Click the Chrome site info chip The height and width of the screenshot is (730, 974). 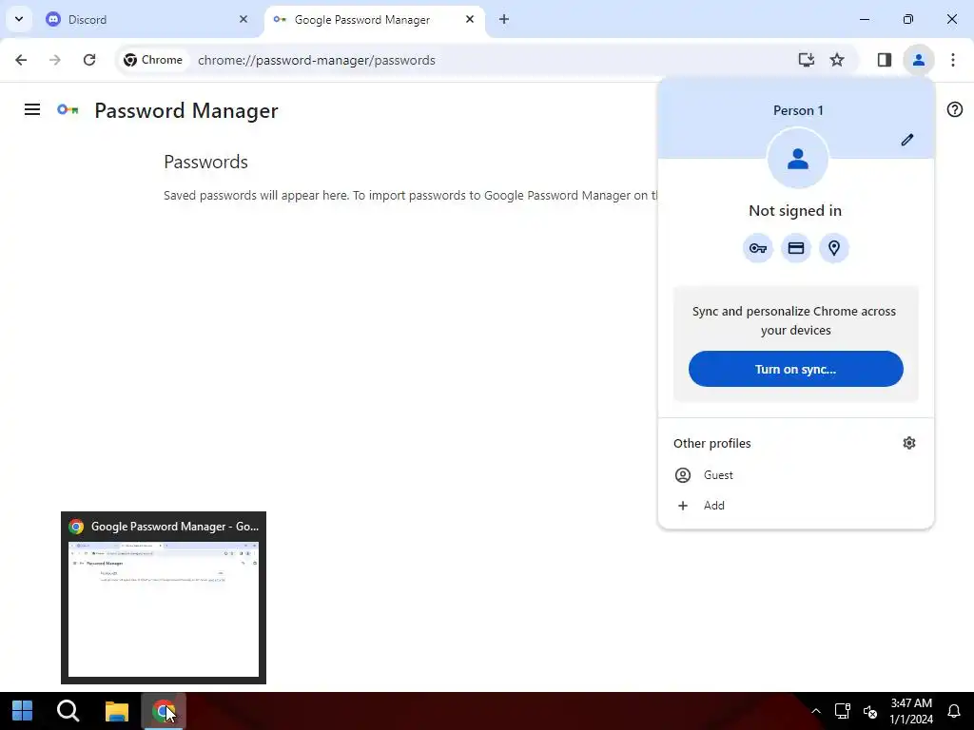click(153, 60)
